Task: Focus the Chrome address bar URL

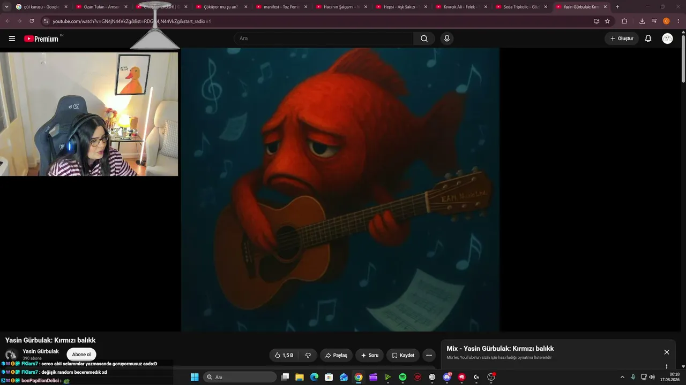Action: pyautogui.click(x=132, y=21)
